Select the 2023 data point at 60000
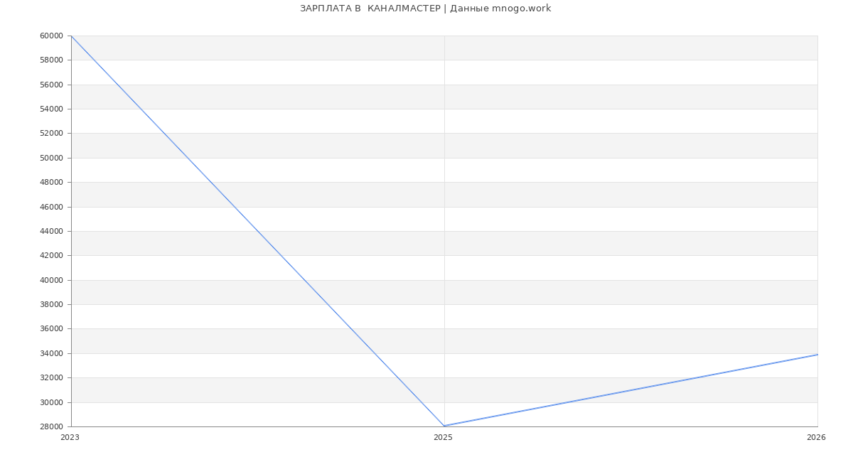 pyautogui.click(x=72, y=36)
